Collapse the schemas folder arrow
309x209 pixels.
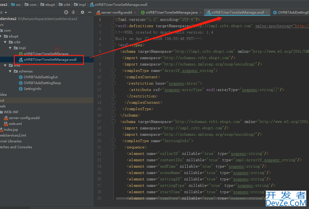tap(10, 71)
